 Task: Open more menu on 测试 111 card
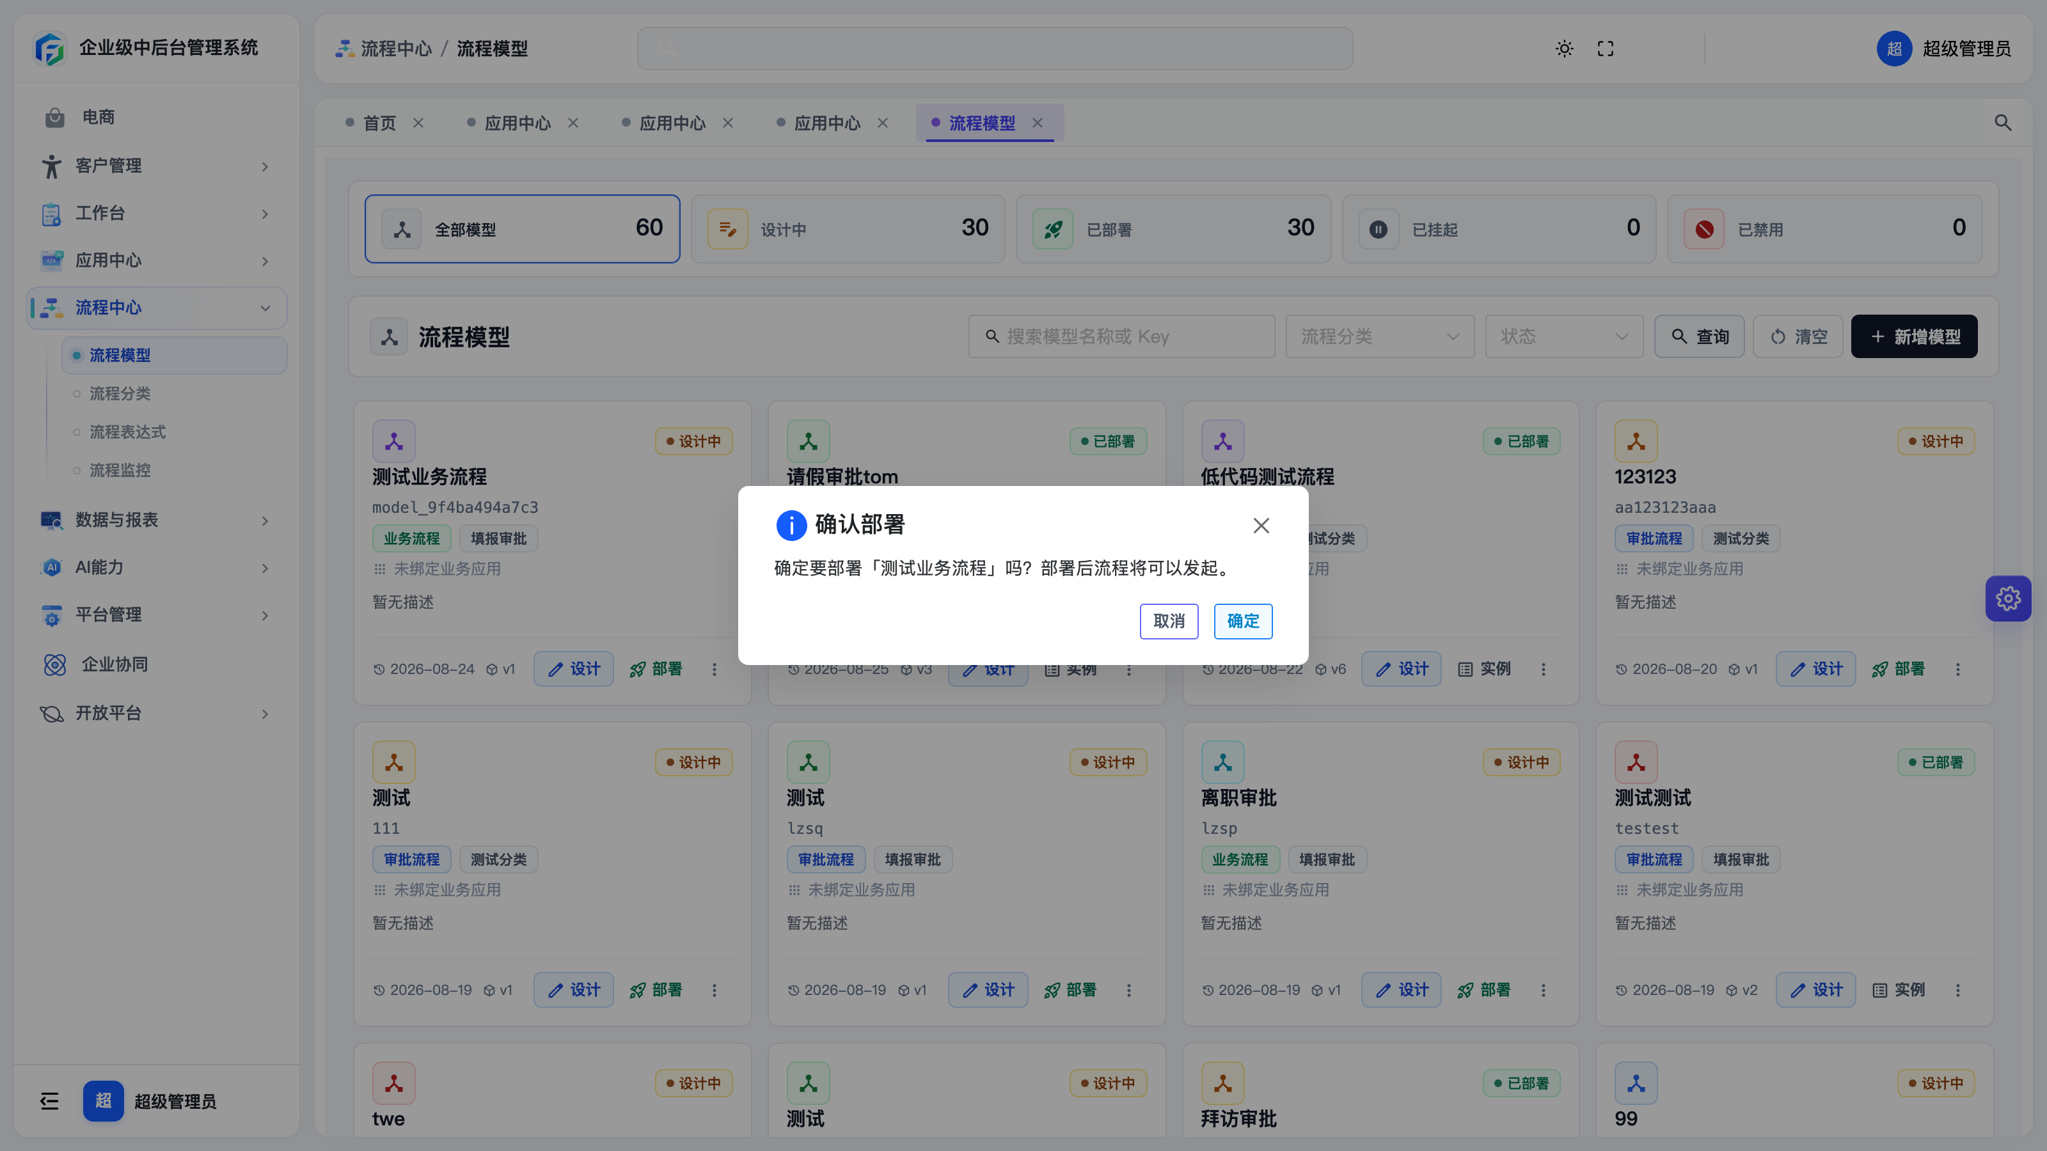coord(715,990)
